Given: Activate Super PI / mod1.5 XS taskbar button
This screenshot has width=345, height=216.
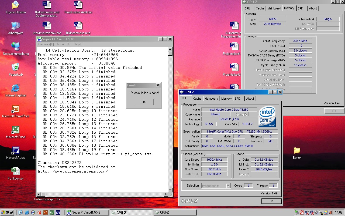Looking at the screenshot, I should (x=87, y=212).
